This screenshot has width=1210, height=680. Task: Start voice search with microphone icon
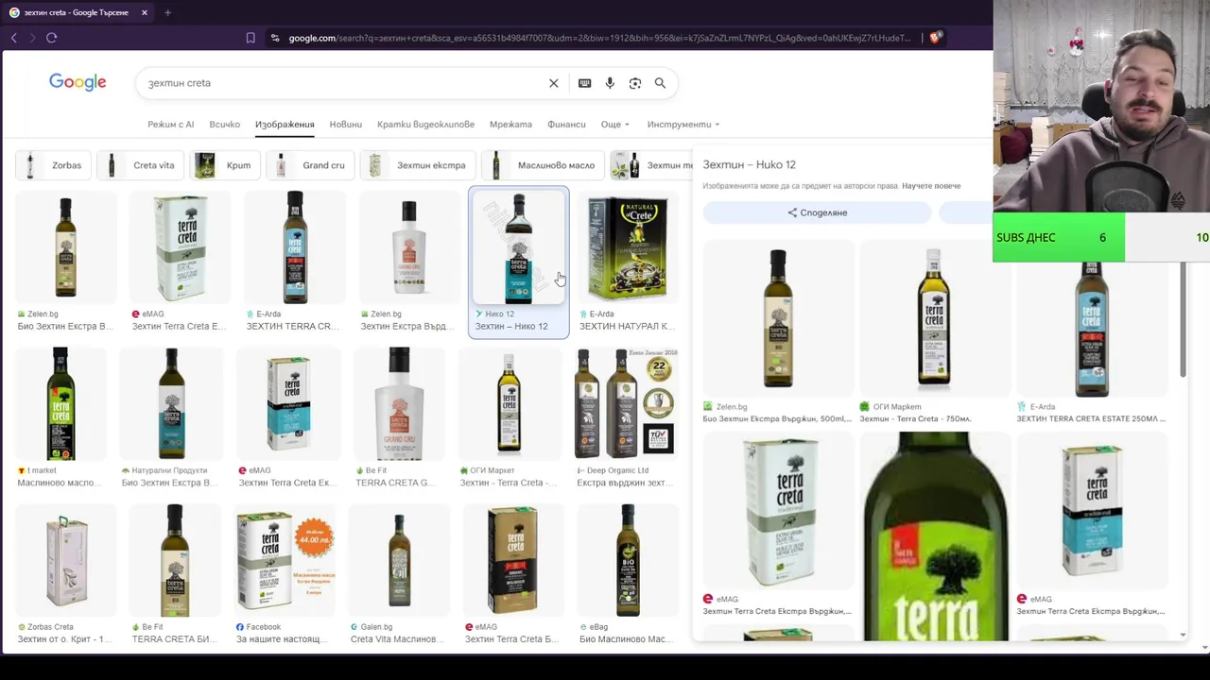[610, 83]
